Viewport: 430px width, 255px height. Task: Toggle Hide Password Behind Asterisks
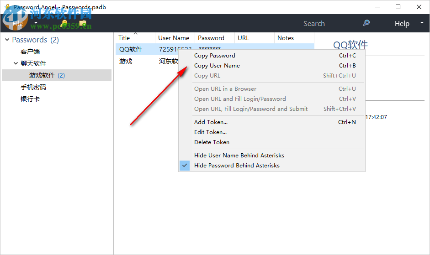click(x=237, y=166)
